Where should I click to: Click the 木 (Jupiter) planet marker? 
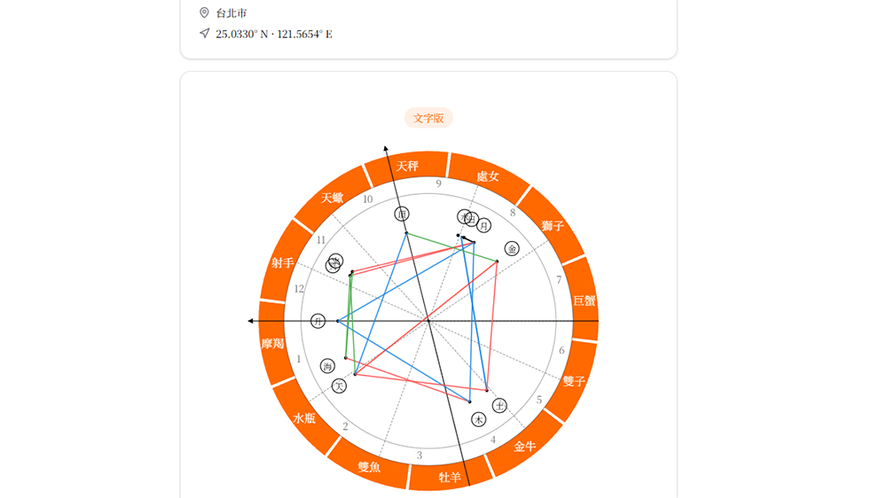[479, 419]
